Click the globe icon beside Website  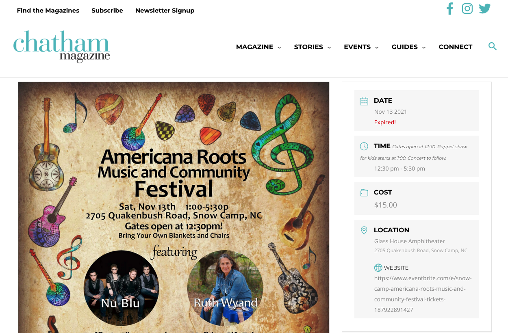[378, 268]
